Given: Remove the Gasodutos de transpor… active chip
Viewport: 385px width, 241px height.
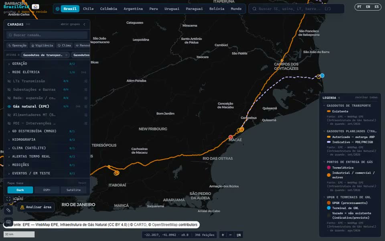Looking at the screenshot, I should click(x=66, y=55).
